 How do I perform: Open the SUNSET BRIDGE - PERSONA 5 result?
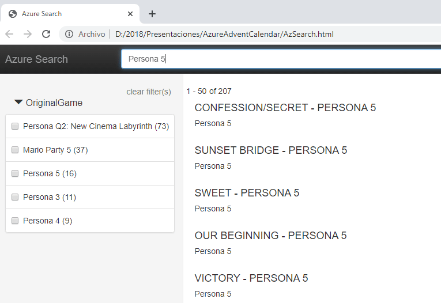click(271, 150)
